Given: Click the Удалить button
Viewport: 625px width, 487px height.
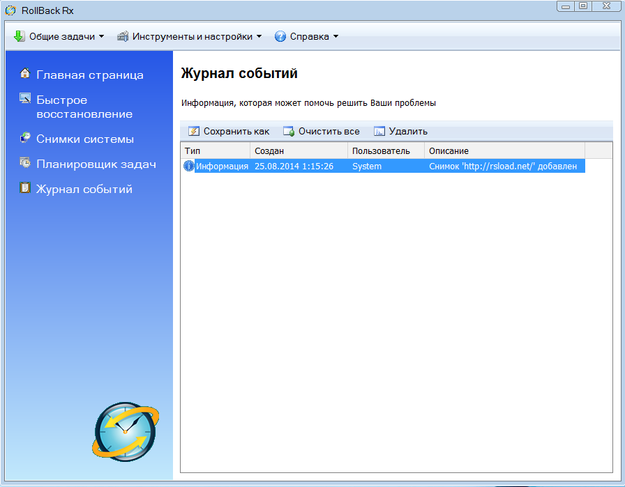Looking at the screenshot, I should tap(400, 131).
